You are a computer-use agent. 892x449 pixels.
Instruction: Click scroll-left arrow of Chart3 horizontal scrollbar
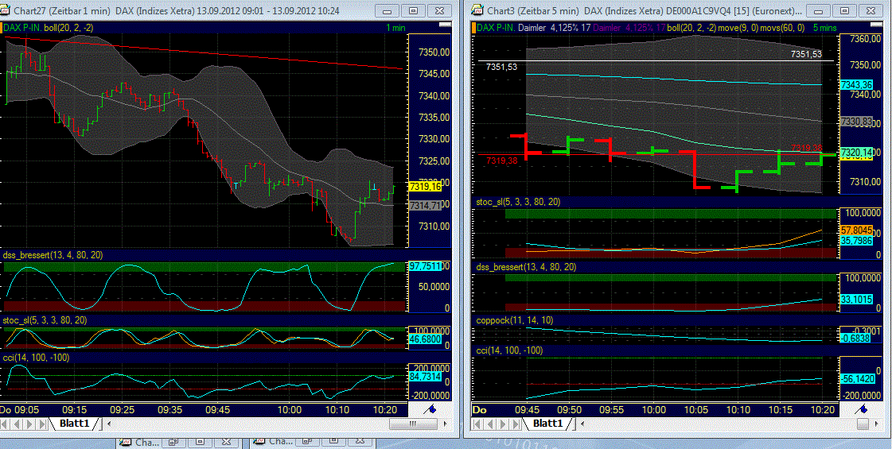(x=582, y=424)
